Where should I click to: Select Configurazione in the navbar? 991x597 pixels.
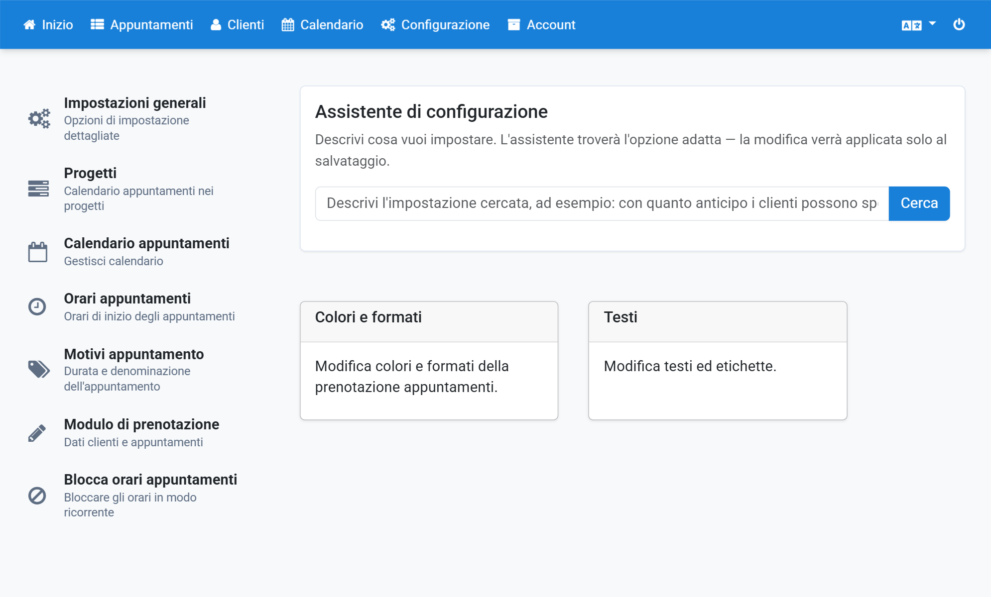point(435,24)
